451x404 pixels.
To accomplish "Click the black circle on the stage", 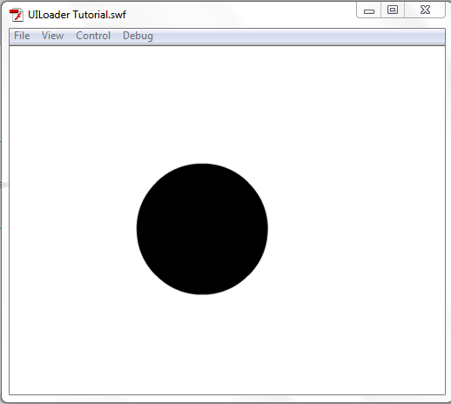I will (202, 229).
